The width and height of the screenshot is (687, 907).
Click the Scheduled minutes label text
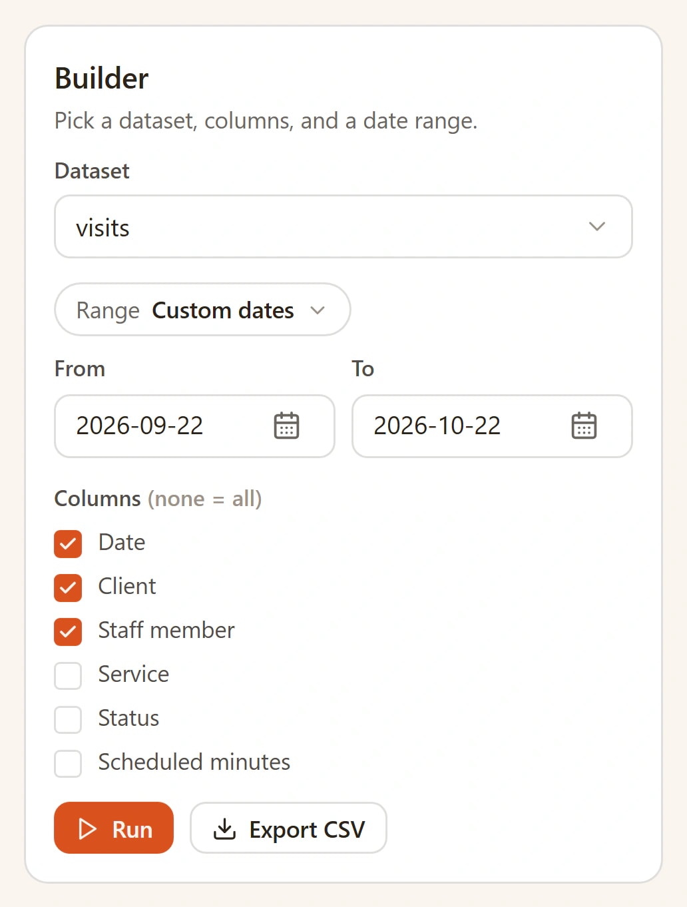pyautogui.click(x=194, y=762)
